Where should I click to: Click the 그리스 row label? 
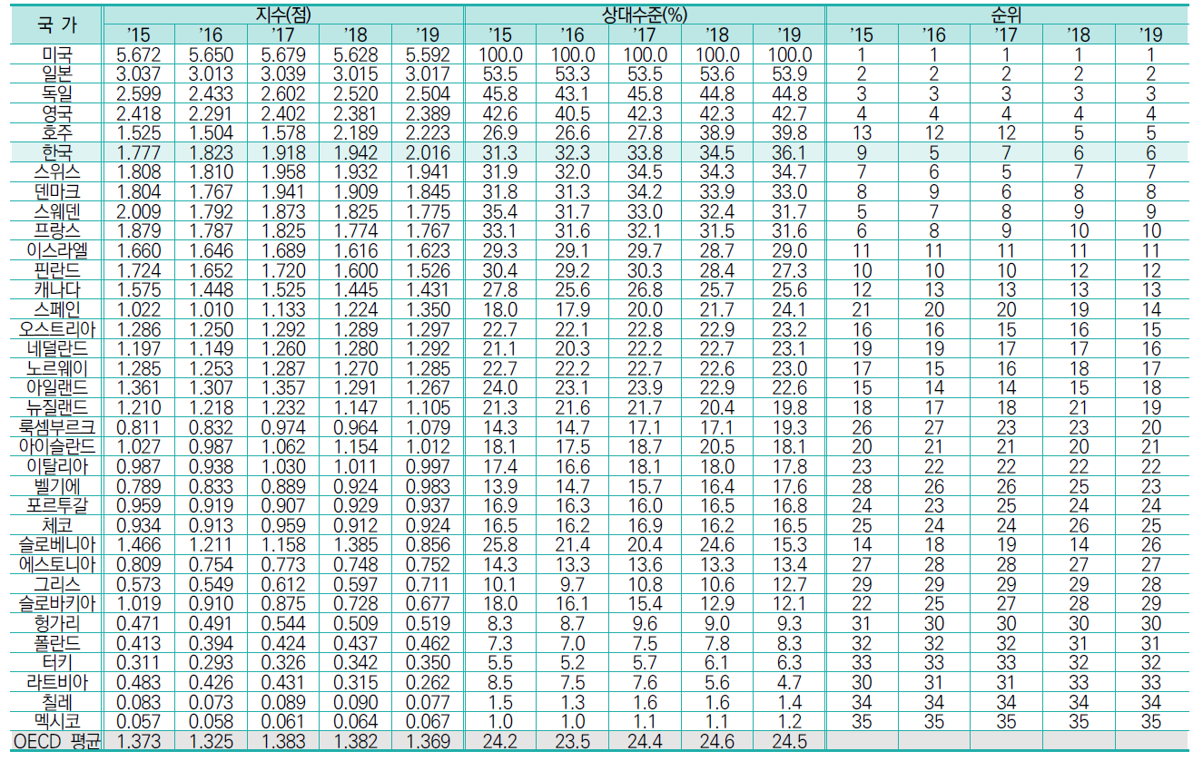click(56, 584)
